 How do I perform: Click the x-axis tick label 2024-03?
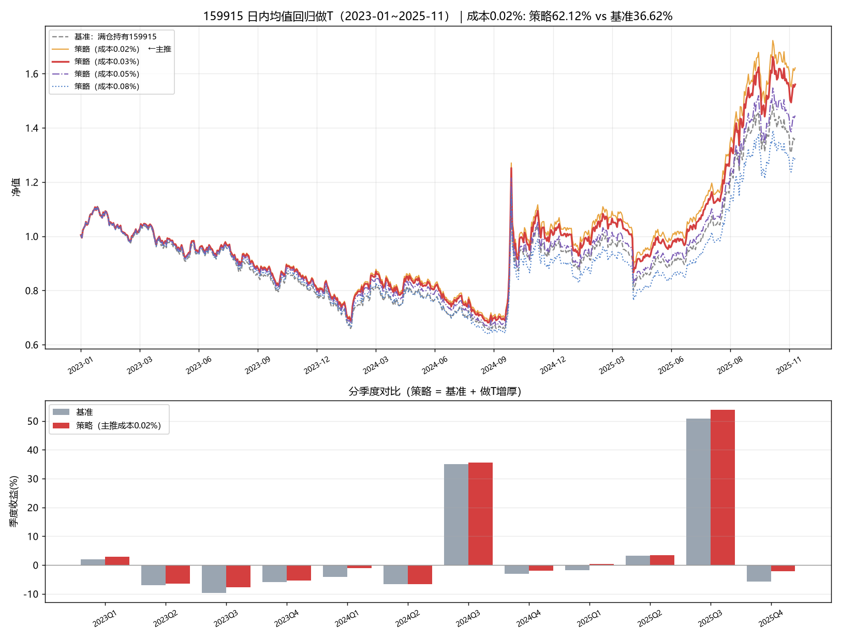coord(375,365)
